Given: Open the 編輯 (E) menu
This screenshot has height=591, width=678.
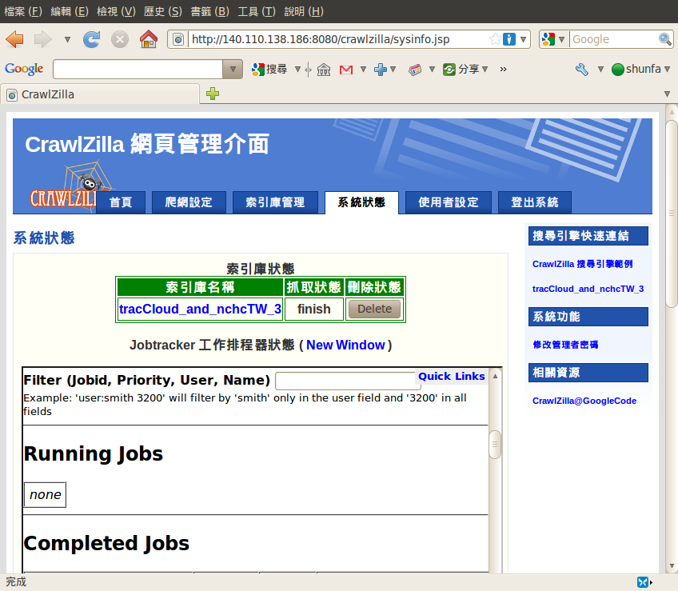Looking at the screenshot, I should click(70, 11).
